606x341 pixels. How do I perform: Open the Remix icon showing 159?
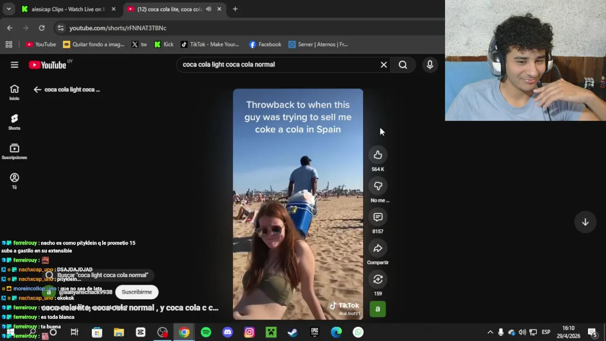pos(378,279)
